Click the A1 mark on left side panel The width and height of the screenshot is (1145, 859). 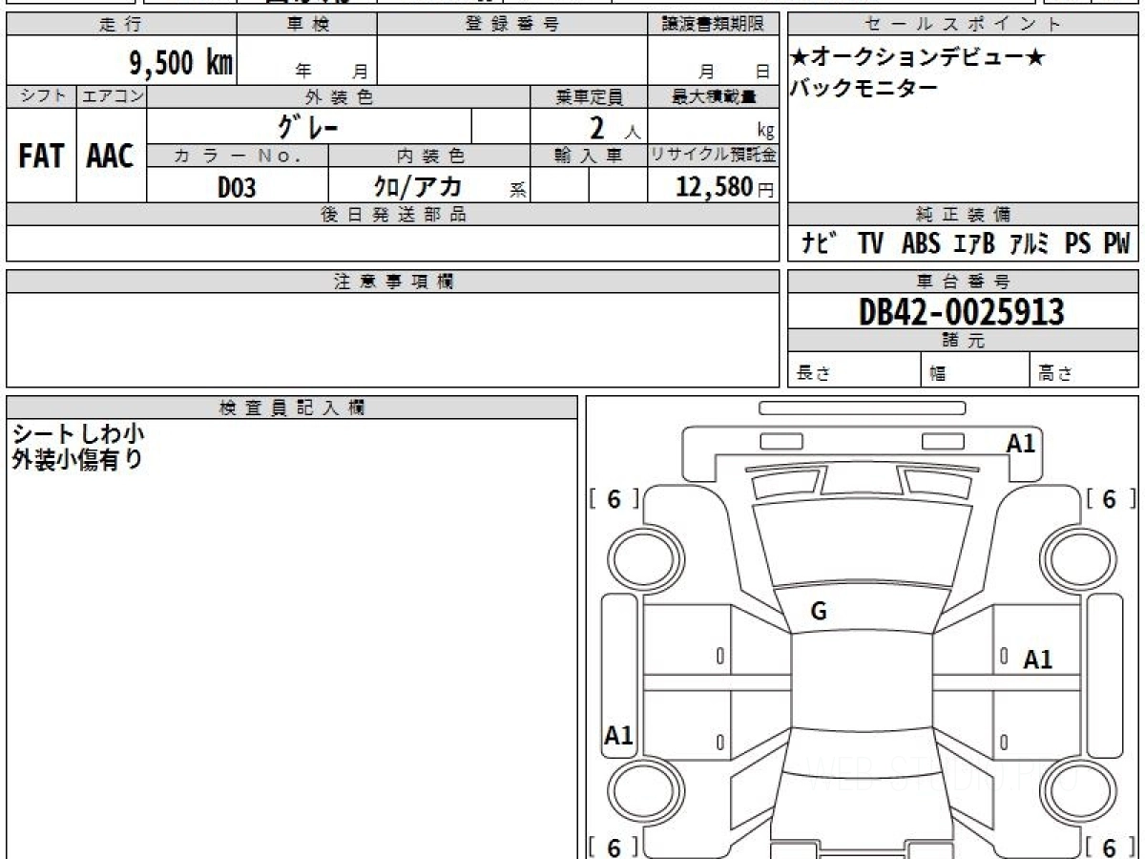pyautogui.click(x=618, y=735)
